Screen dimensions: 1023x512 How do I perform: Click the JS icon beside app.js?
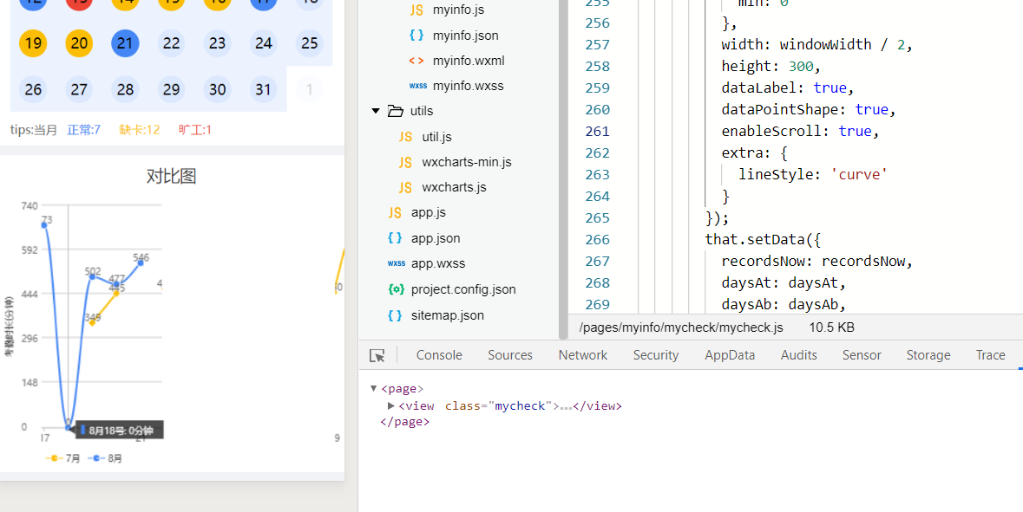click(396, 211)
